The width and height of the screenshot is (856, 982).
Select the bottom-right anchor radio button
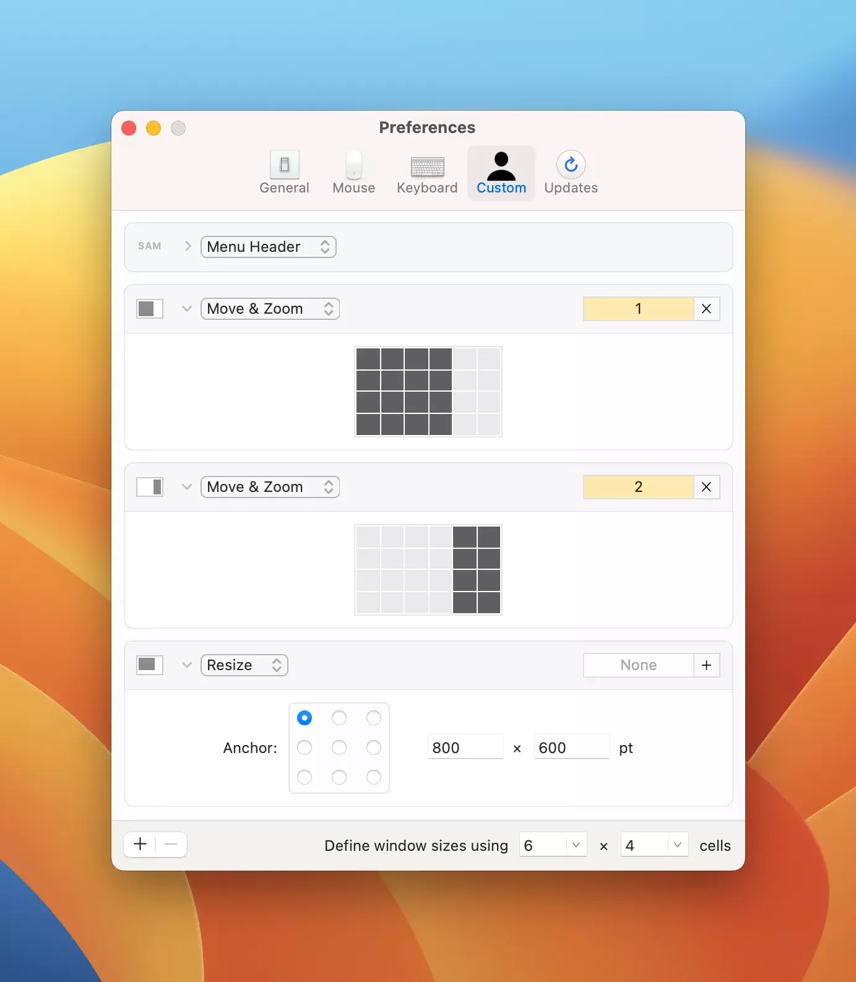pos(374,777)
